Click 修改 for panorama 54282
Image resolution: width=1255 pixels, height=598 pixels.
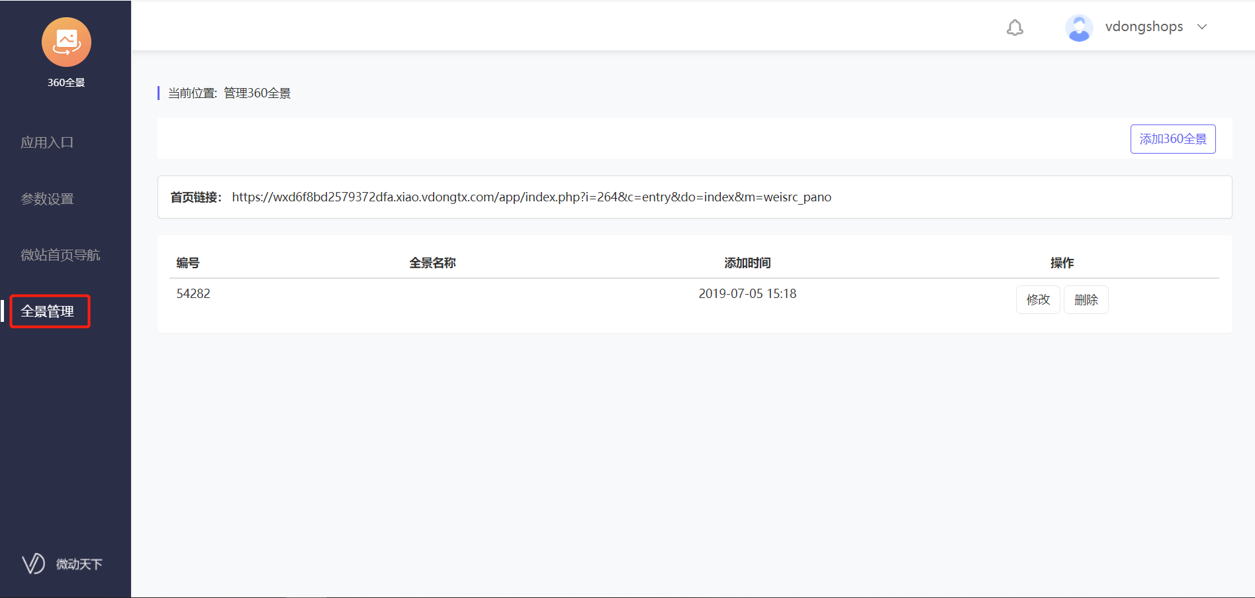pos(1037,300)
